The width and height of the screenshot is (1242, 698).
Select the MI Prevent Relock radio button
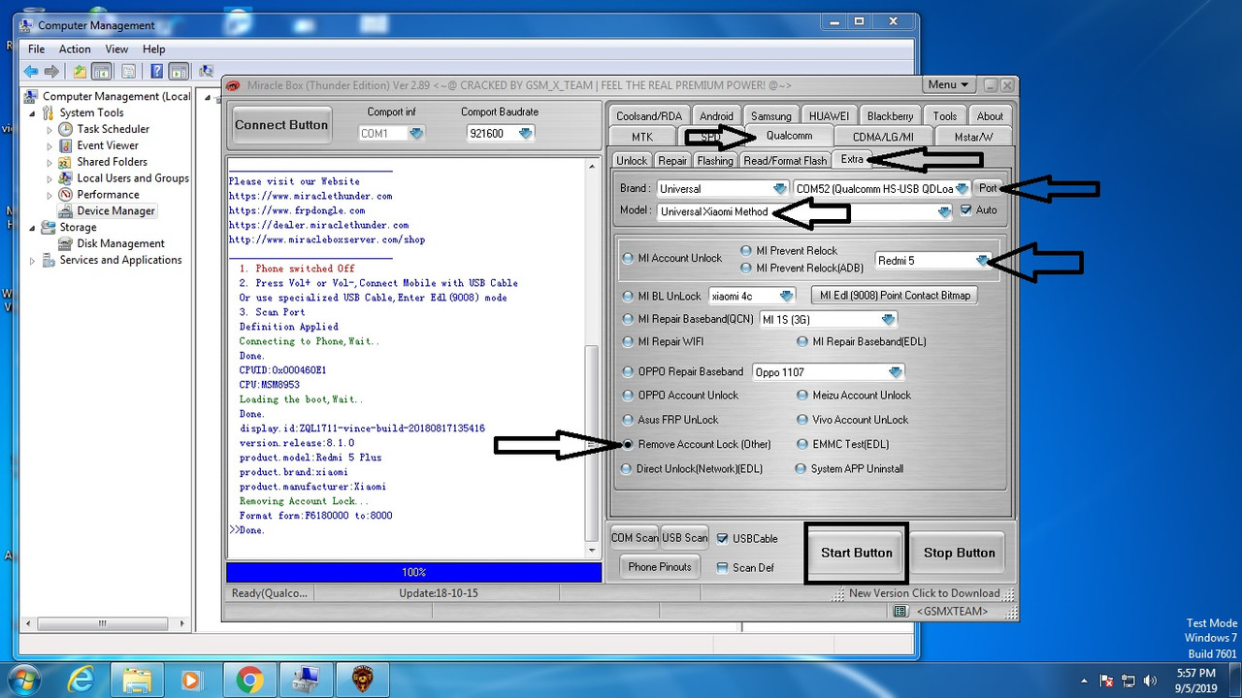pos(746,251)
